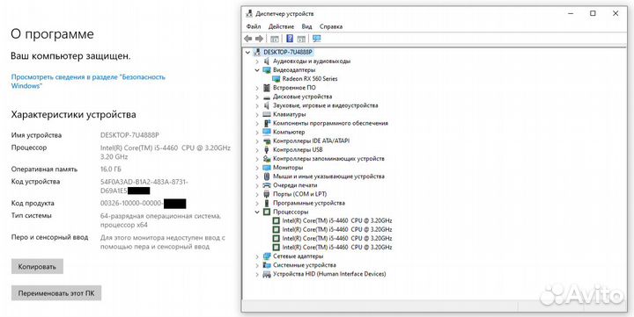Screen dimensions: 634x317
Task: Click the 16.0 ГБ RAM value
Action: tap(111, 169)
